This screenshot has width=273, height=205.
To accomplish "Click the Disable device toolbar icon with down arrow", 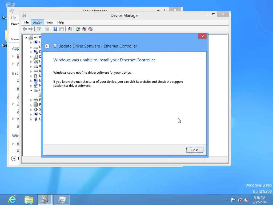I will click(90, 29).
